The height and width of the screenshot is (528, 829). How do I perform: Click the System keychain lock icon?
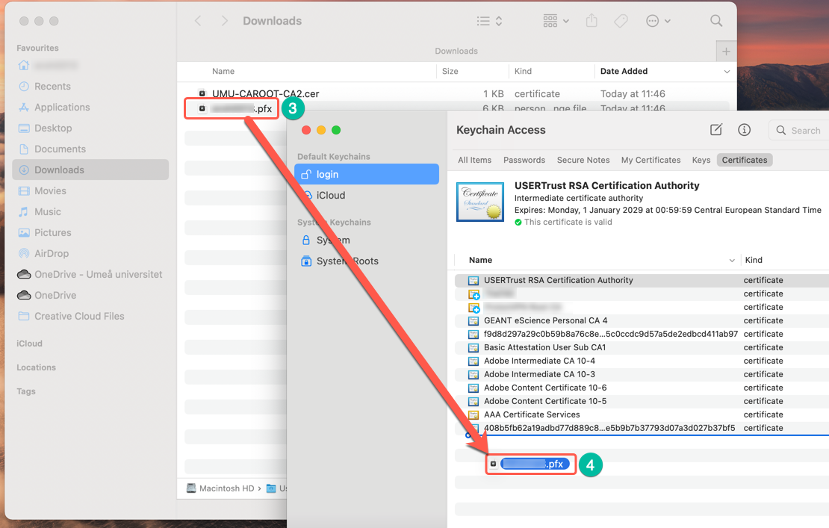(306, 240)
